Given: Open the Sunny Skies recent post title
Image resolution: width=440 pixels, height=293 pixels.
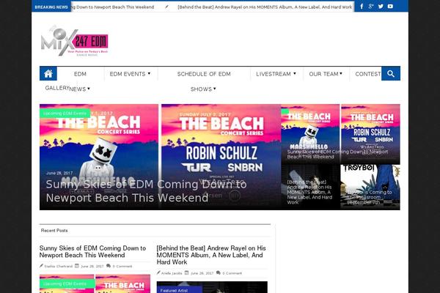Looking at the screenshot, I should click(x=92, y=251).
